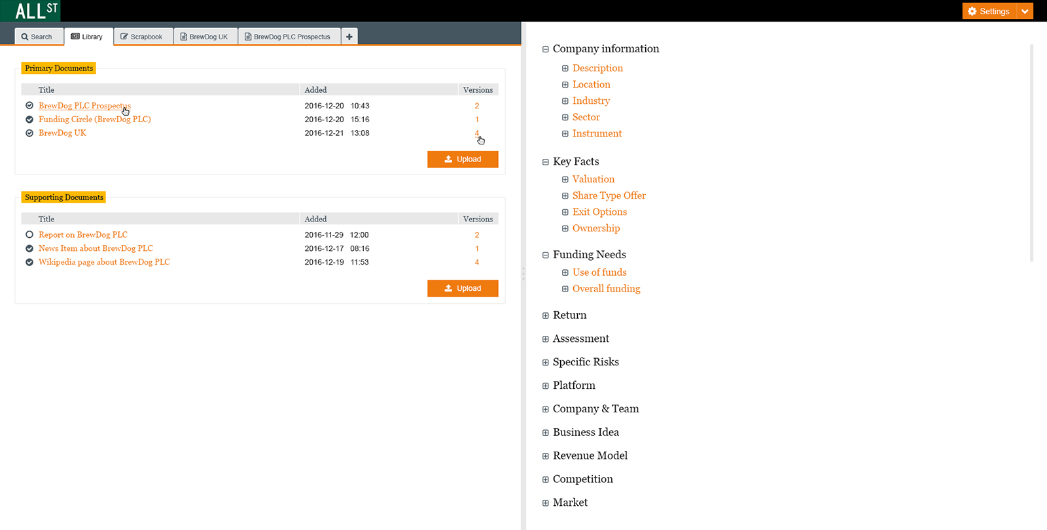Select the Specific Risks heading
This screenshot has height=530, width=1047.
click(x=586, y=362)
